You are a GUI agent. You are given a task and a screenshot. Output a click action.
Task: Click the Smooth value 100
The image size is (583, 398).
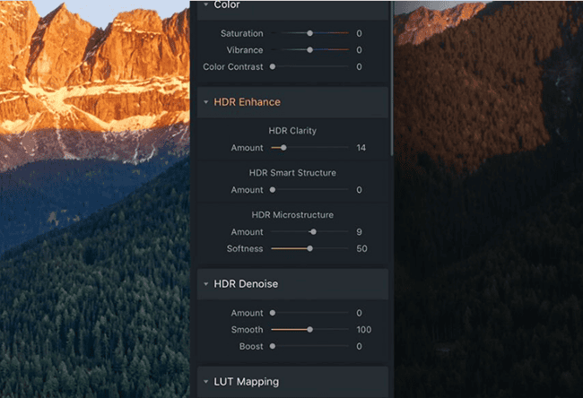point(363,330)
